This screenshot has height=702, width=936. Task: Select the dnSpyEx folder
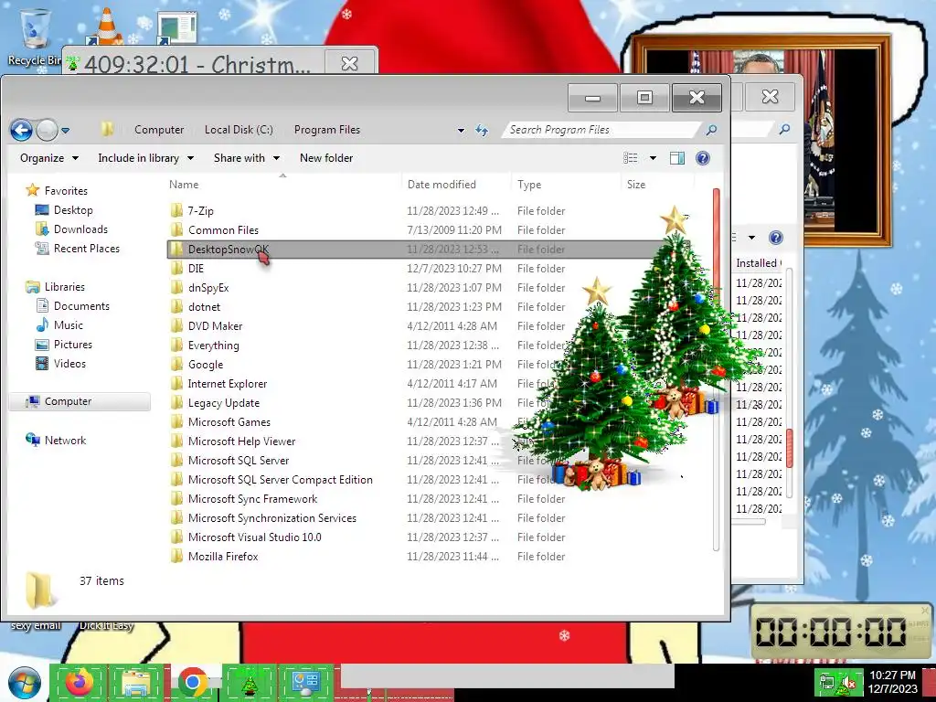pyautogui.click(x=208, y=287)
